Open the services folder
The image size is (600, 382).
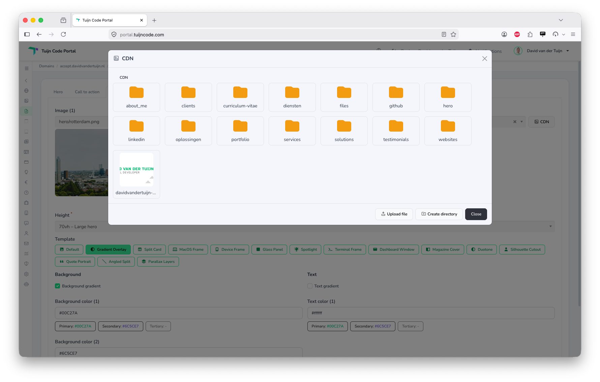coord(292,131)
